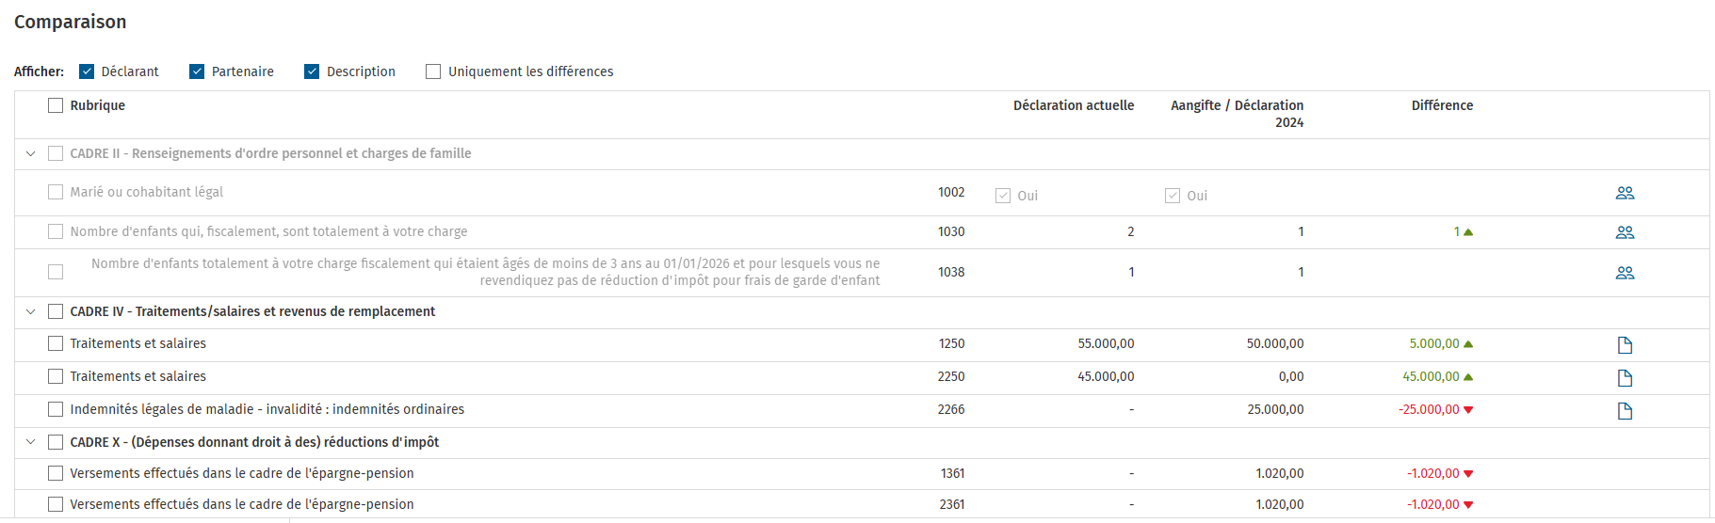This screenshot has width=1715, height=523.
Task: Click the Indemnités légales de maladie label
Action: point(267,409)
